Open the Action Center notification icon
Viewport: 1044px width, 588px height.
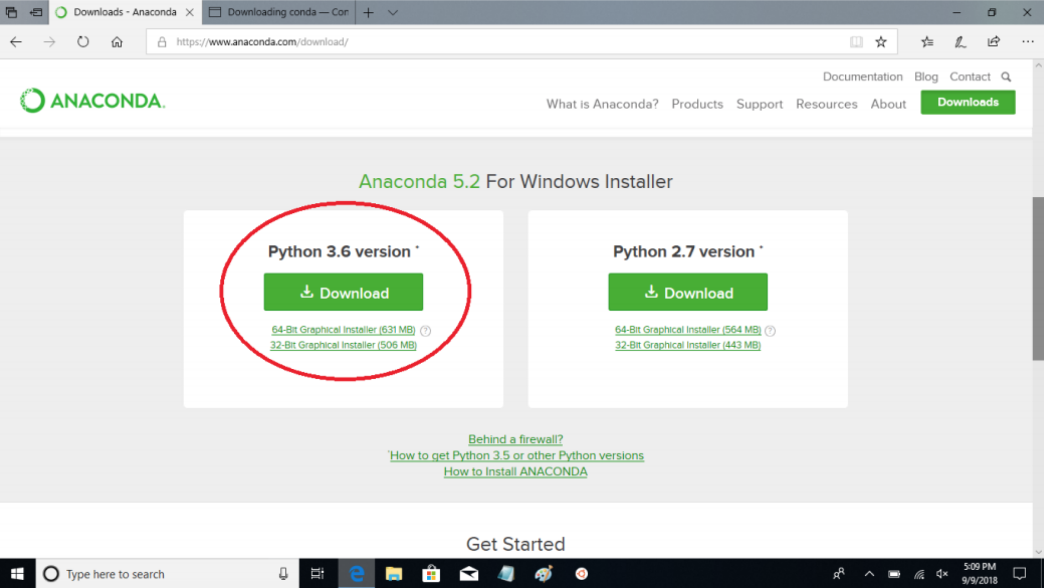pyautogui.click(x=1019, y=573)
